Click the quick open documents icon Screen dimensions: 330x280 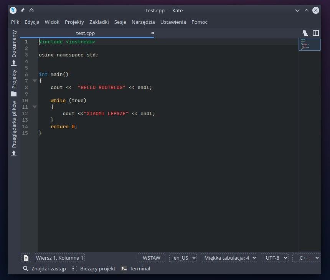(x=305, y=33)
